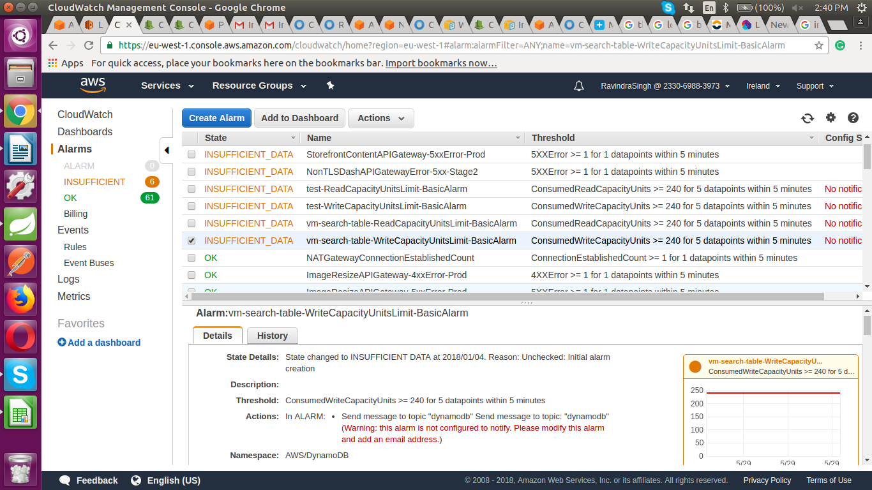Open Threshold column sort arrow
872x490 pixels.
point(812,138)
